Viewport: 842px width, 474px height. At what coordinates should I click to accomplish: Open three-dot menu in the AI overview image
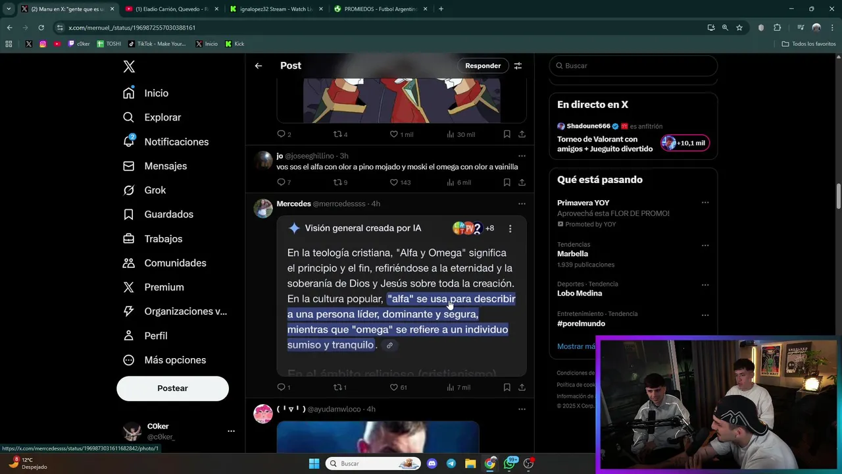(510, 228)
